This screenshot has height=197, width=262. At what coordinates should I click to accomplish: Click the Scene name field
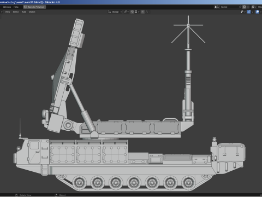[229, 7]
